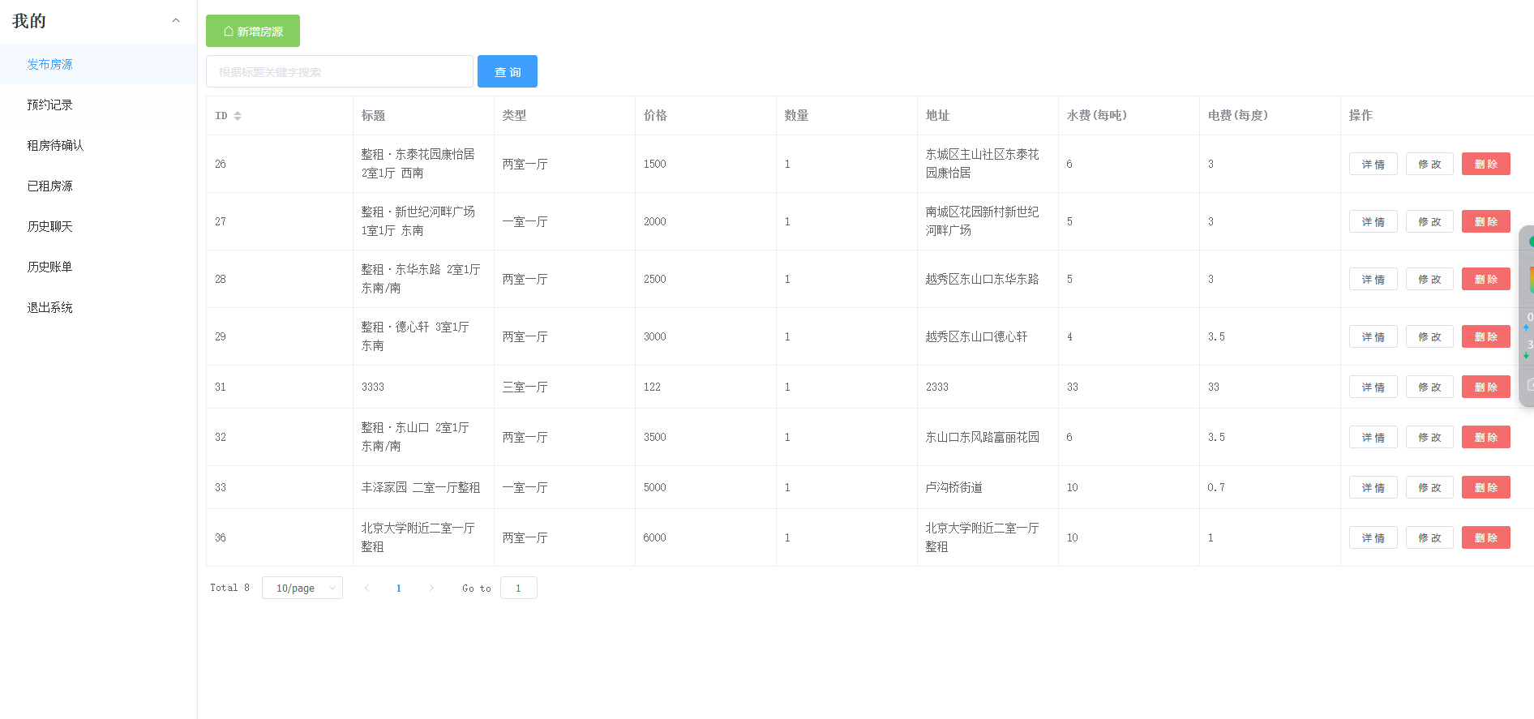Click 修改 for listing ID 27

pyautogui.click(x=1430, y=221)
